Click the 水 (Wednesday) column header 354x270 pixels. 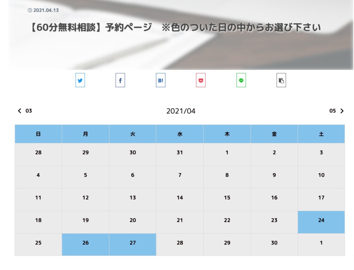tap(180, 134)
